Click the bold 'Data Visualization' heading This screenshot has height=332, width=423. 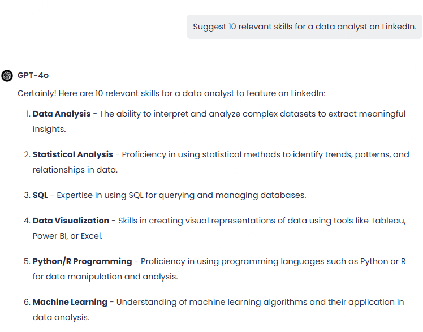pos(71,221)
